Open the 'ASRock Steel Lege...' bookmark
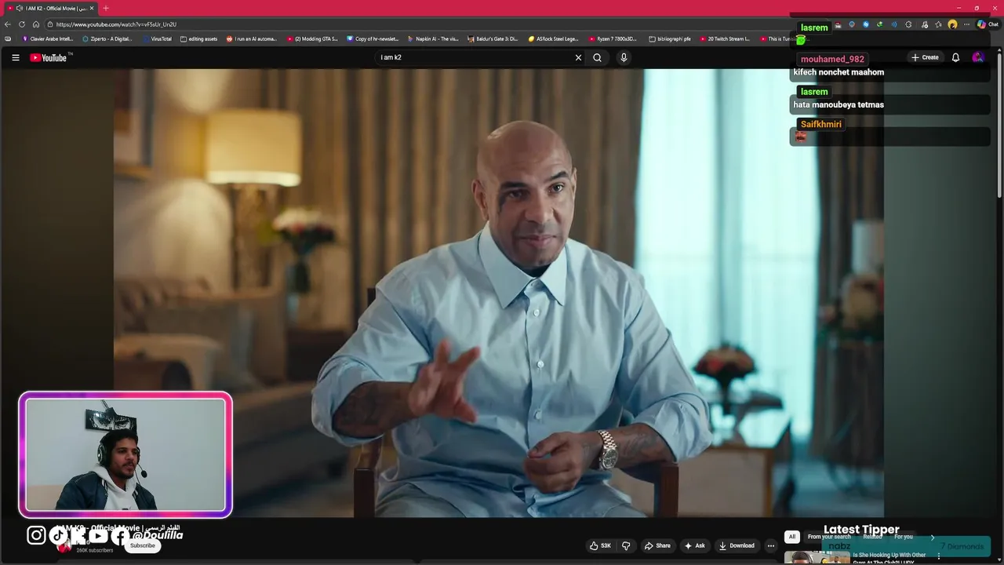 [553, 38]
